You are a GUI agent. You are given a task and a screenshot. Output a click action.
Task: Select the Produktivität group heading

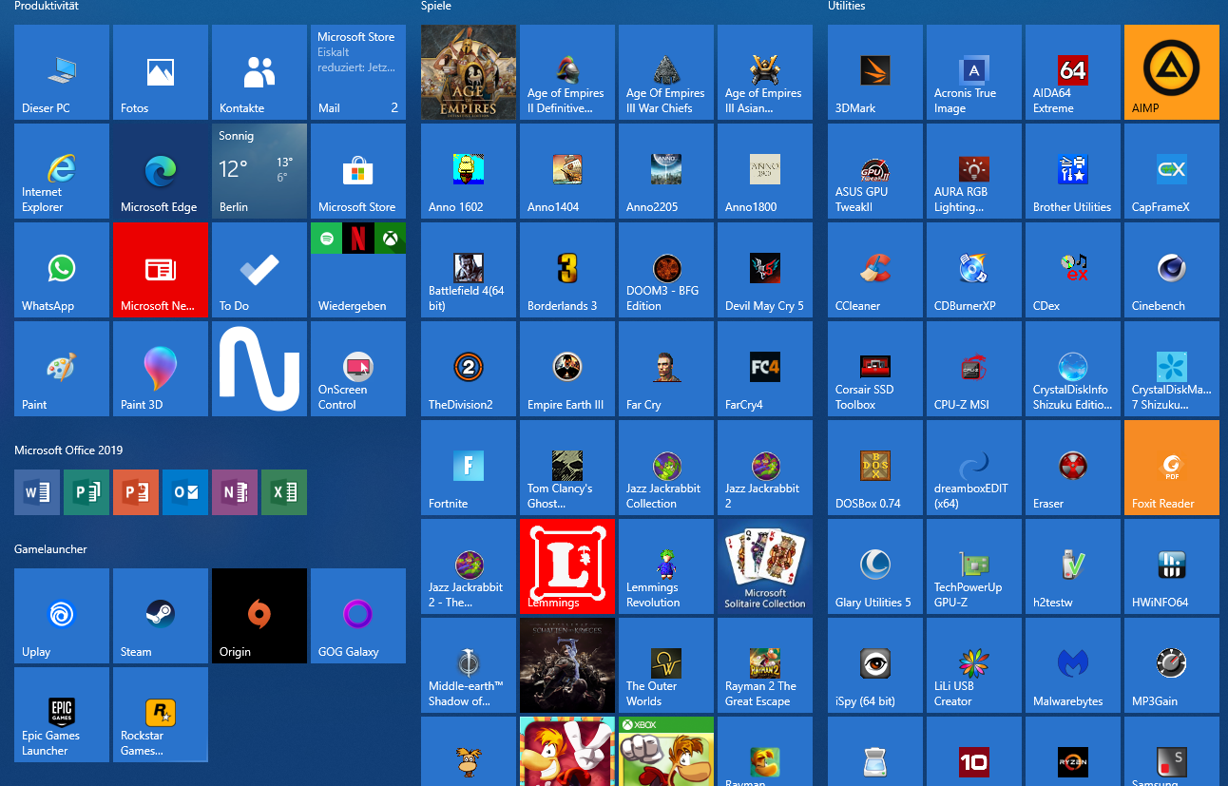[x=47, y=7]
